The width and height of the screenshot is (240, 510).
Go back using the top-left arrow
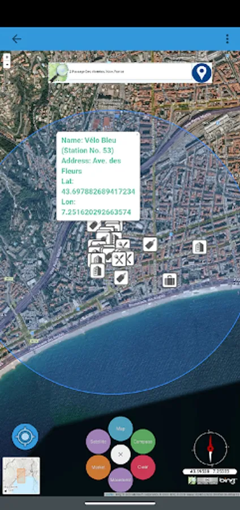[16, 39]
